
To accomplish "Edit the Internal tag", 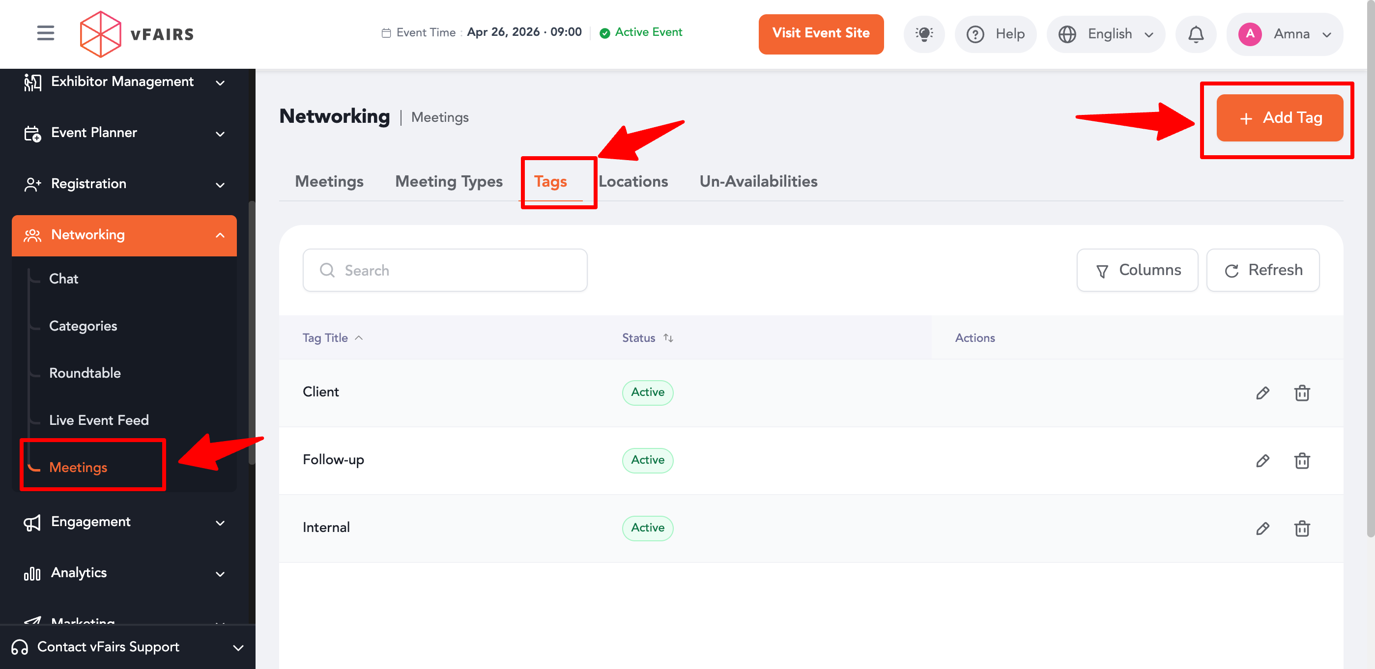I will [1262, 528].
